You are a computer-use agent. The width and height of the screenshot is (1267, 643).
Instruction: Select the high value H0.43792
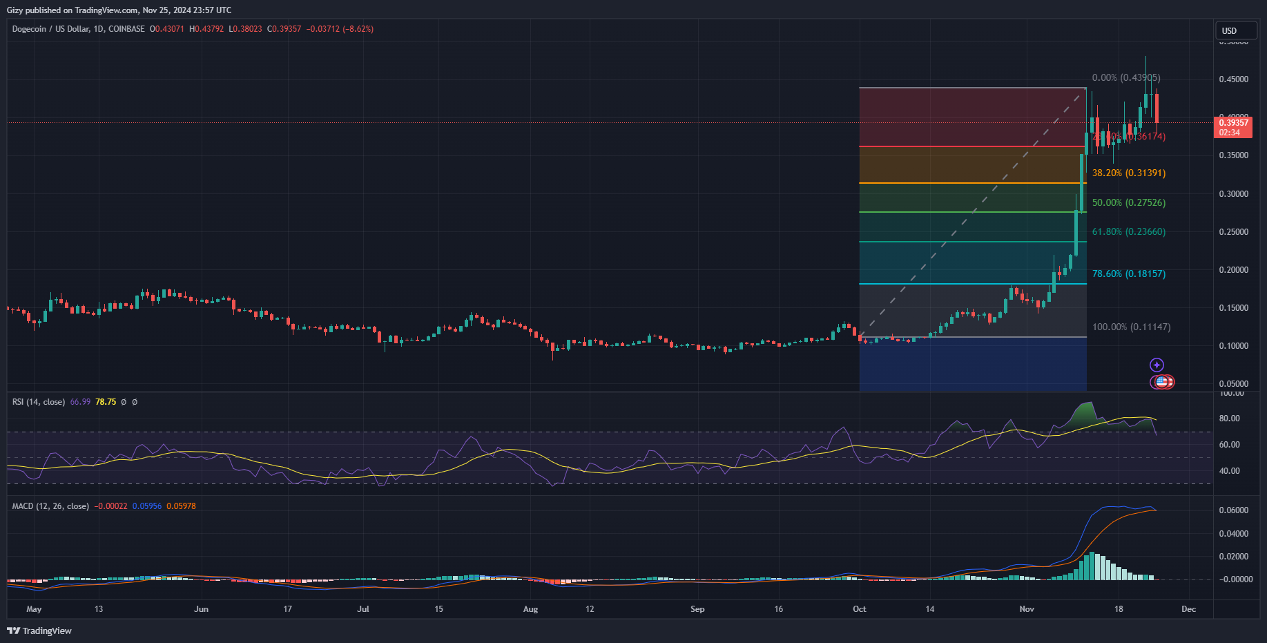(x=206, y=29)
